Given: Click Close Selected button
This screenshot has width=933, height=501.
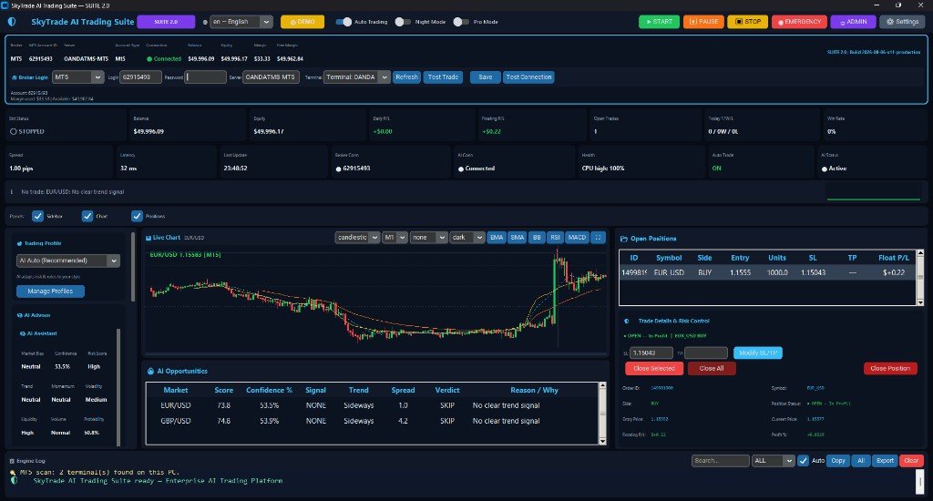Looking at the screenshot, I should [x=654, y=369].
